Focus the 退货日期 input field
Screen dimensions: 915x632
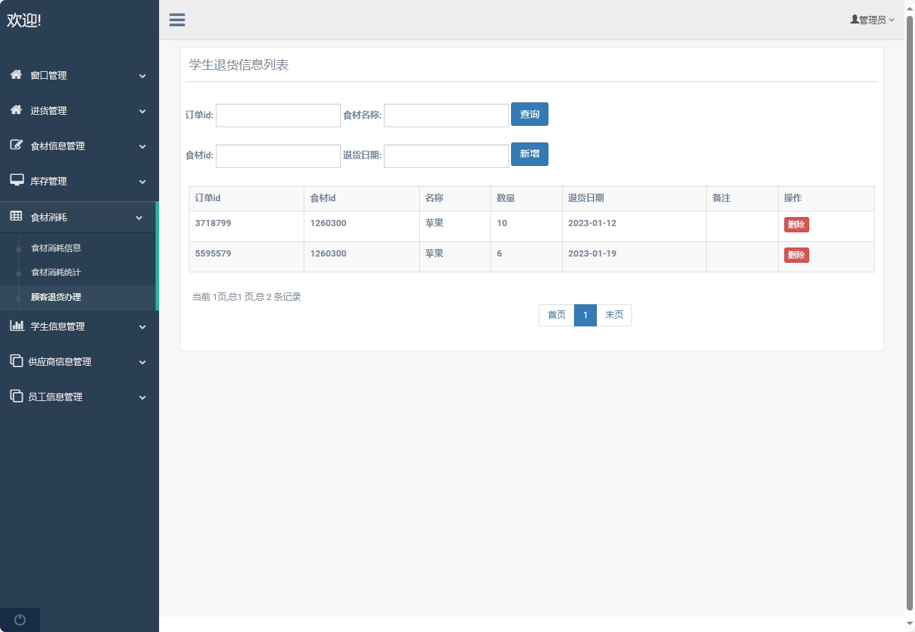click(x=446, y=156)
